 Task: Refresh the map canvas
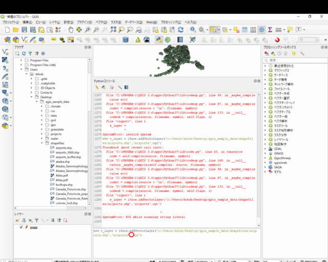[180, 30]
